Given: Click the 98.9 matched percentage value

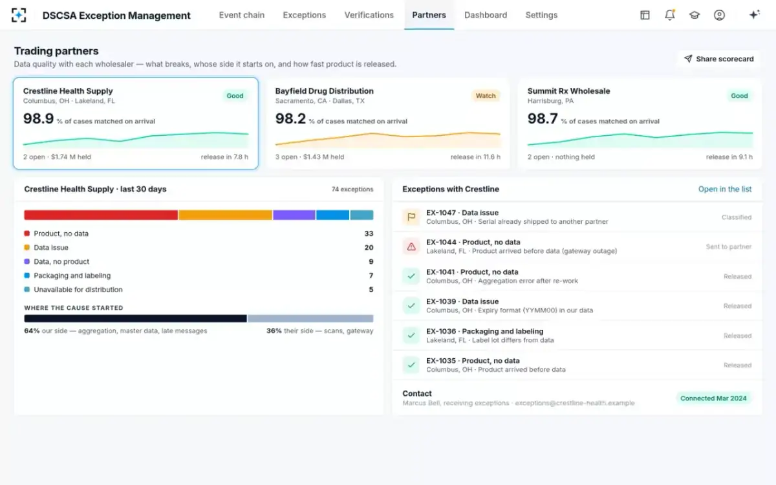Looking at the screenshot, I should (x=38, y=118).
